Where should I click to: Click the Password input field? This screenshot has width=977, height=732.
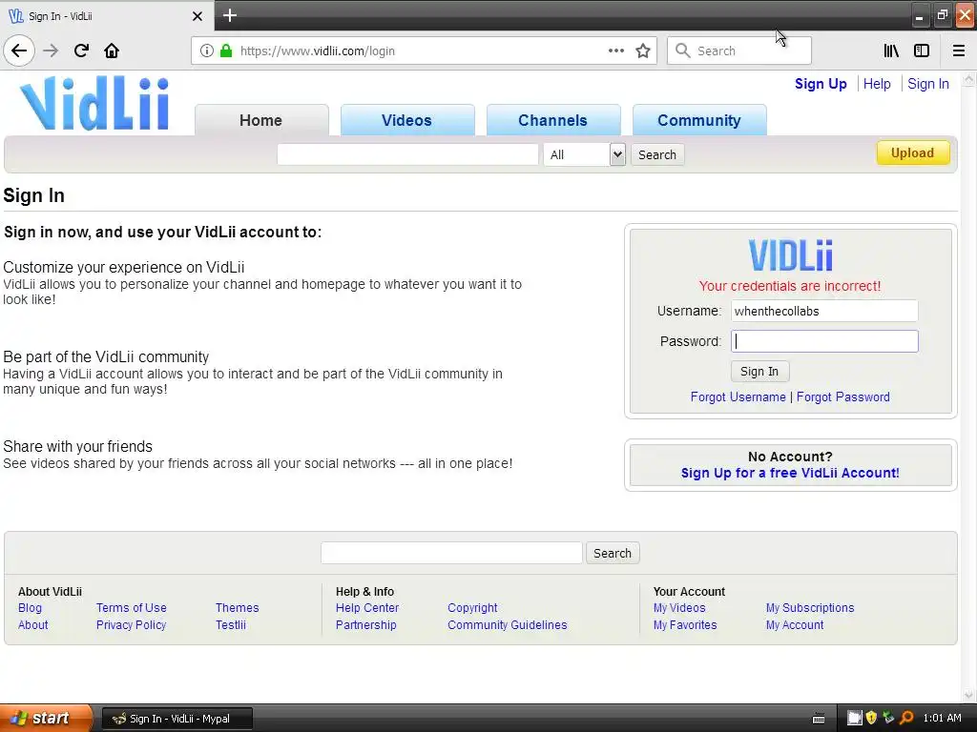[x=824, y=341]
